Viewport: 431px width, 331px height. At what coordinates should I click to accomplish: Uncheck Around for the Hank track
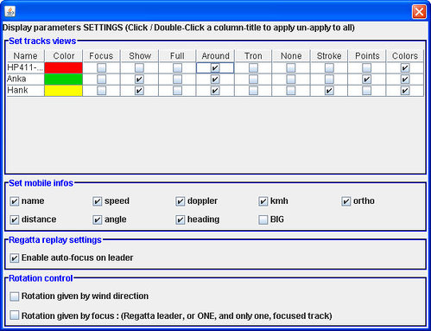point(215,91)
